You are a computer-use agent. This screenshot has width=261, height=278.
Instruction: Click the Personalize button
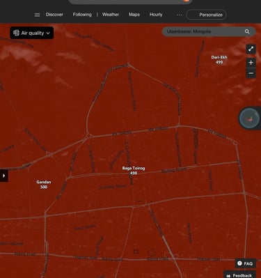click(206, 15)
